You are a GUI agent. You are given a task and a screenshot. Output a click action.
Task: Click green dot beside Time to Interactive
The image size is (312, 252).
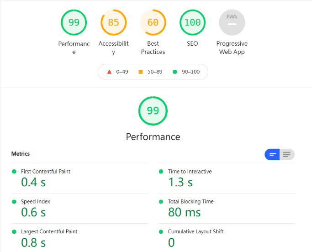(x=161, y=172)
